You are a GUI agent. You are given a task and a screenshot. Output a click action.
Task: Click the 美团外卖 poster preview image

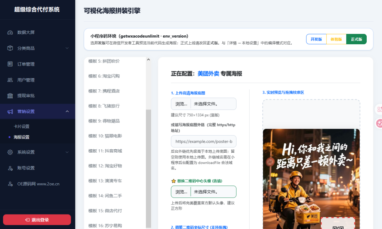(x=311, y=179)
